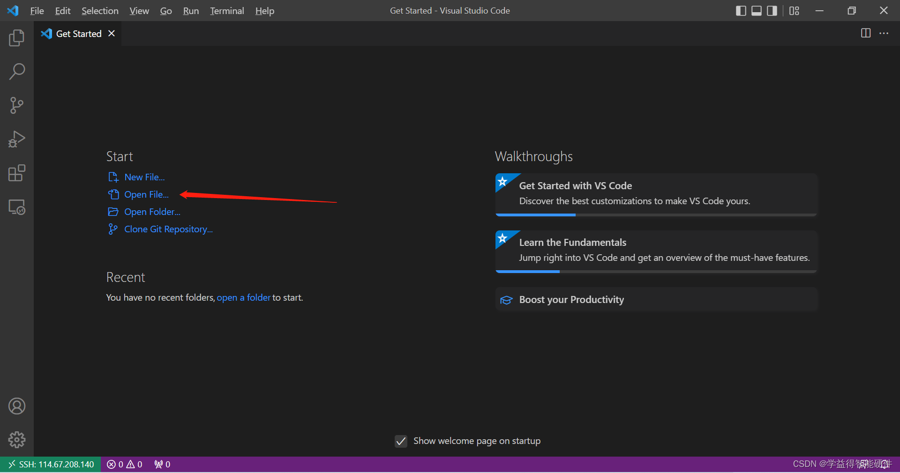Click the Get Started walkthrough progress bar
This screenshot has height=473, width=900.
(656, 215)
